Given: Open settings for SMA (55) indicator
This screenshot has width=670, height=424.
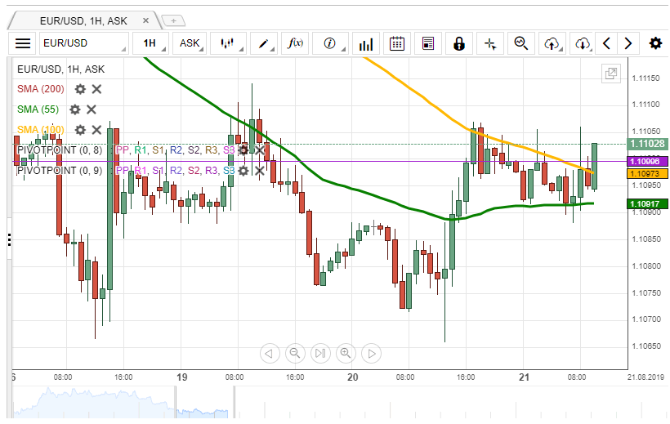Looking at the screenshot, I should pyautogui.click(x=75, y=109).
